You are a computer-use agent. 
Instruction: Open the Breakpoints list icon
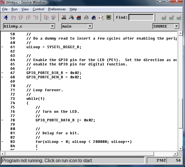click(101, 18)
